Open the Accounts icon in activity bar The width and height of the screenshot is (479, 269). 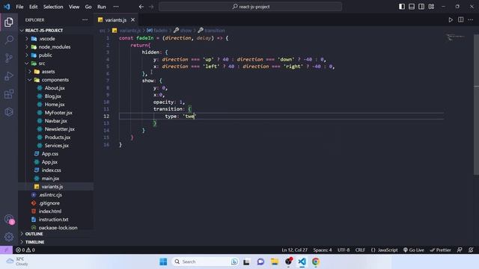tap(9, 219)
